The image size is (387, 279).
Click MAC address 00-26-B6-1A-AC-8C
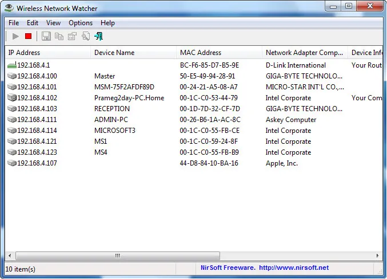pos(210,120)
